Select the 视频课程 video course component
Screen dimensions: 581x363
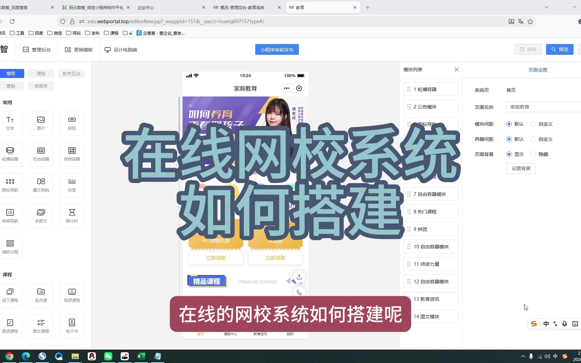tap(72, 295)
